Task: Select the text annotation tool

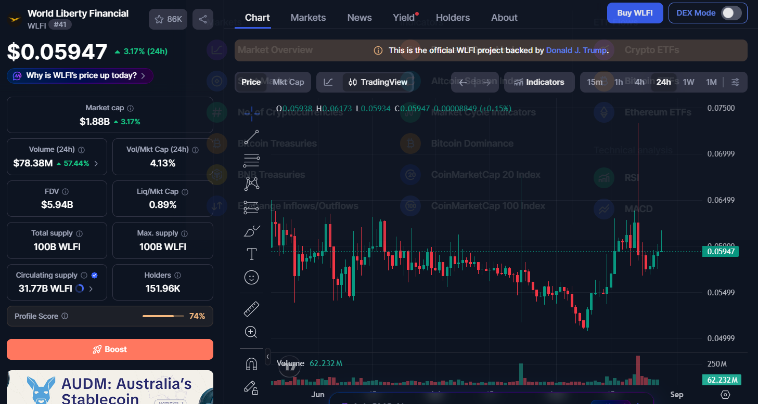Action: pyautogui.click(x=252, y=254)
